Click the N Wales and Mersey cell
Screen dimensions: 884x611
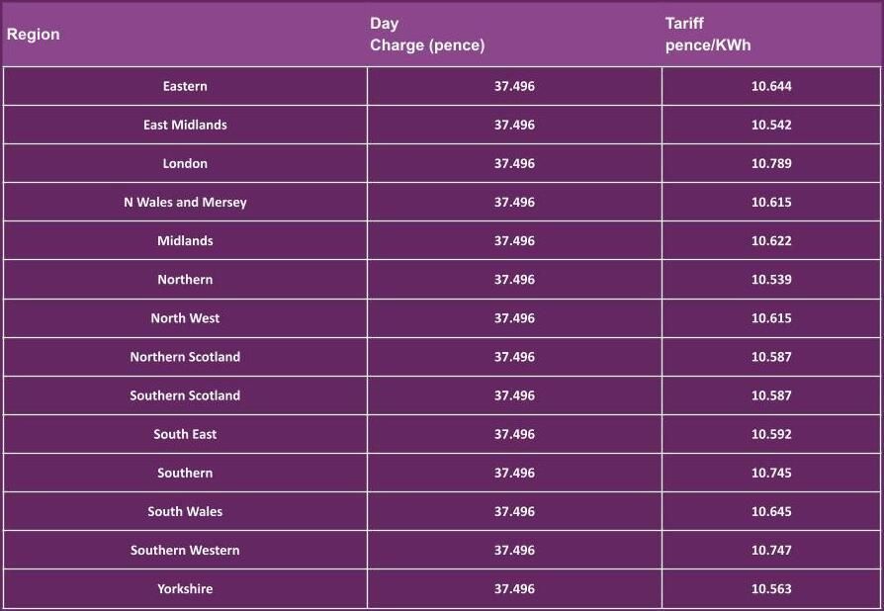point(185,202)
